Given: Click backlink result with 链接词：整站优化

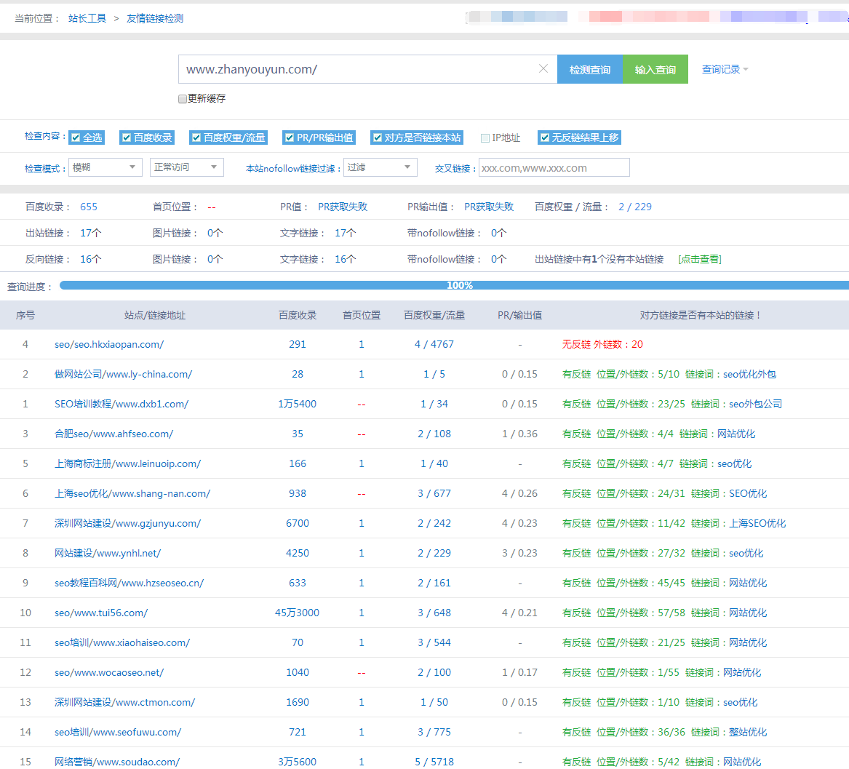Looking at the screenshot, I should point(664,732).
